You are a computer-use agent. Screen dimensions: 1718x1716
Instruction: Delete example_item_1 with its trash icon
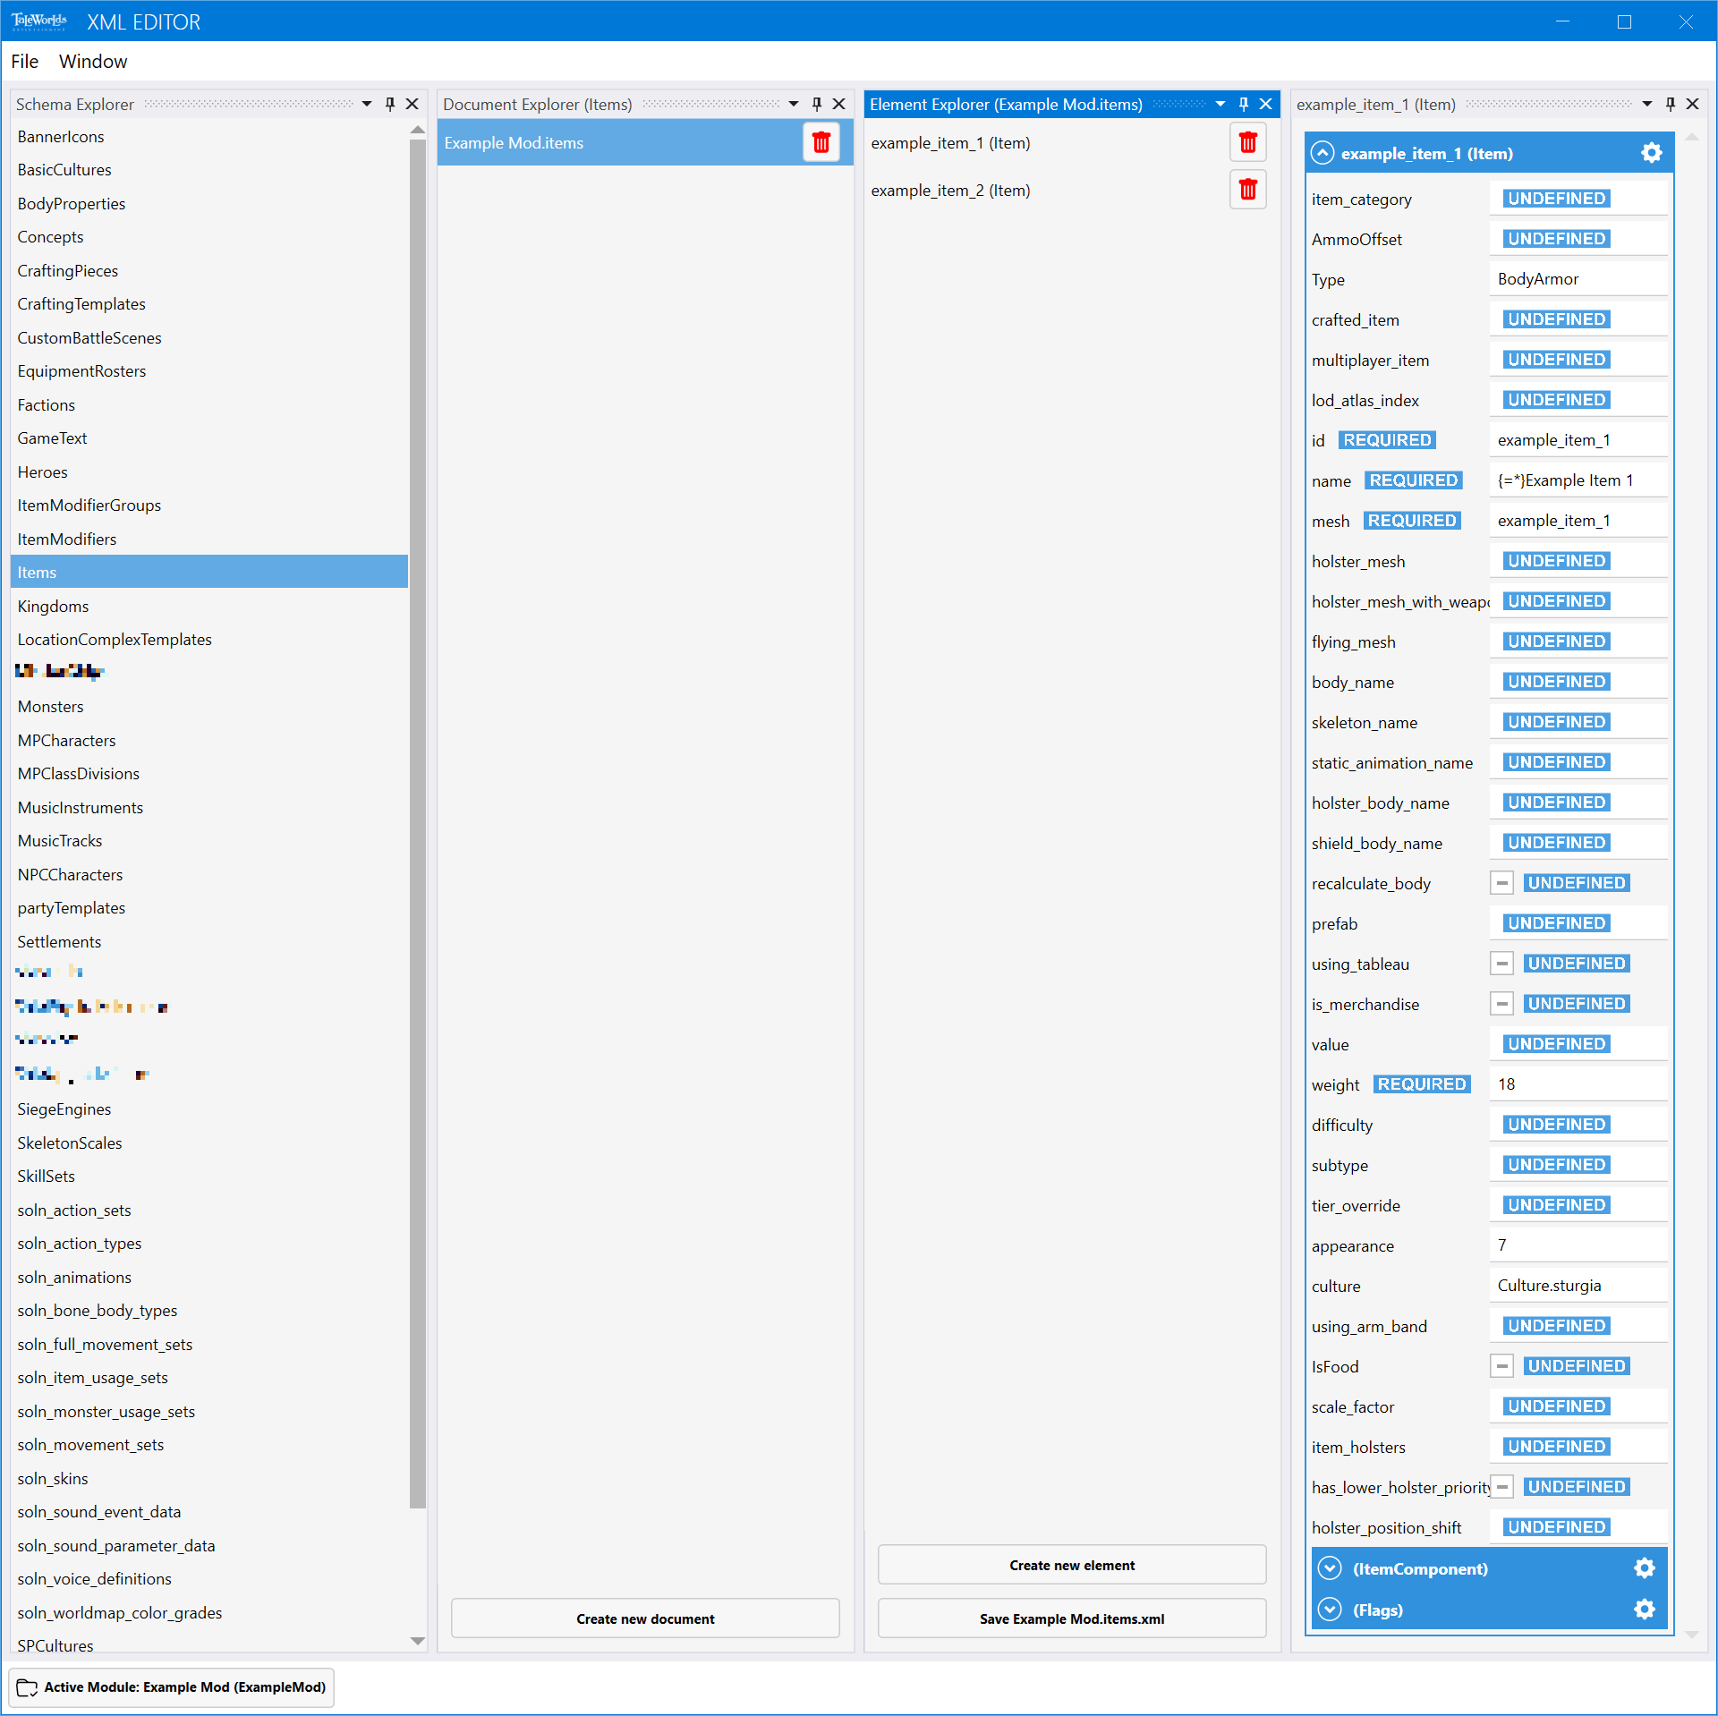point(1247,142)
